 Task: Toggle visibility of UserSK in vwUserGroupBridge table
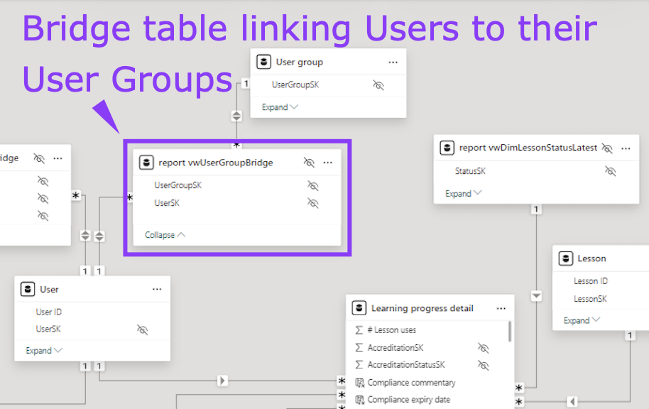tap(312, 203)
